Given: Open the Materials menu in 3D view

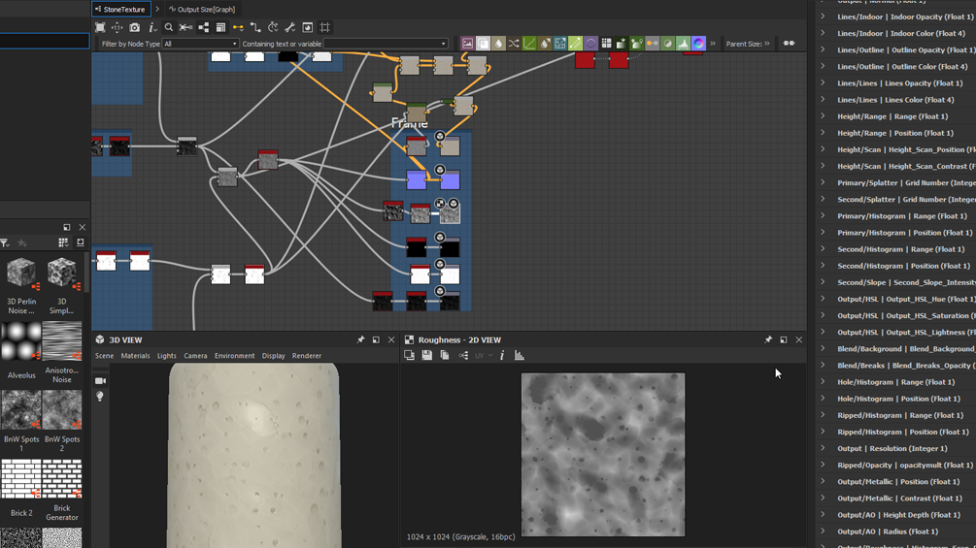Looking at the screenshot, I should pyautogui.click(x=135, y=355).
